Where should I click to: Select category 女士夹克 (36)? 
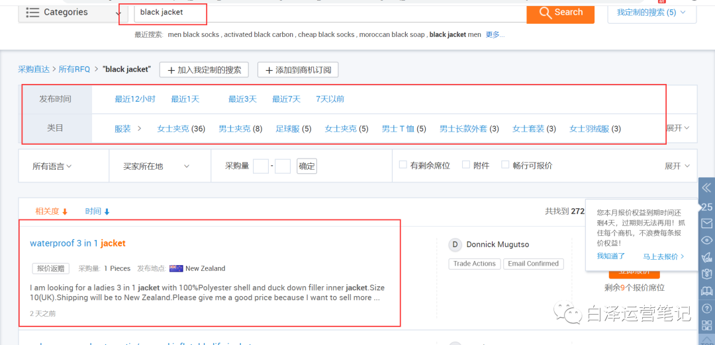pos(181,129)
